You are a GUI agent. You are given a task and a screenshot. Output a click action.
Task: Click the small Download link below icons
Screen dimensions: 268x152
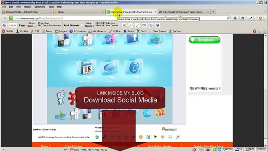point(169,129)
